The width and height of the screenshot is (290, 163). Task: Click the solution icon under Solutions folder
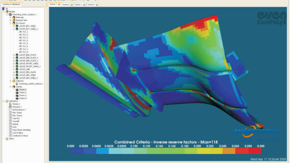(x=17, y=84)
